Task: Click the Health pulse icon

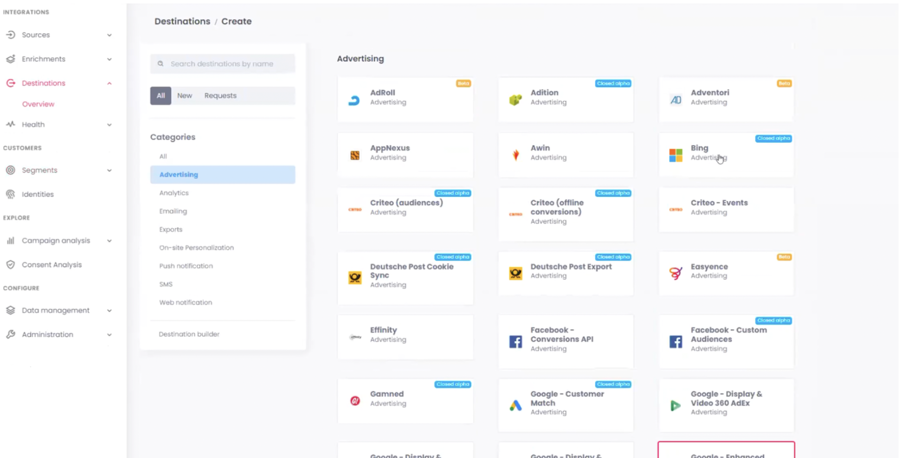Action: (10, 124)
